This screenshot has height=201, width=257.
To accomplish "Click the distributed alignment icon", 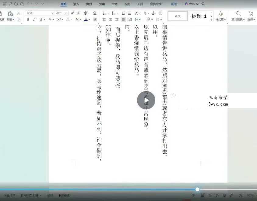I will (x=129, y=20).
